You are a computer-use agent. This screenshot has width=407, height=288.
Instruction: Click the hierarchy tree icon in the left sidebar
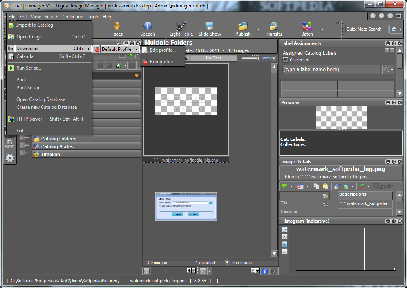(10, 144)
